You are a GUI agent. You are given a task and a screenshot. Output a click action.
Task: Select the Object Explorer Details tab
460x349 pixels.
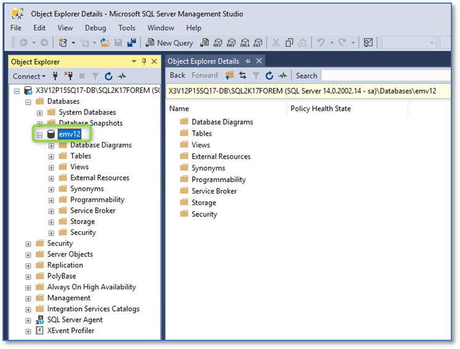[203, 61]
